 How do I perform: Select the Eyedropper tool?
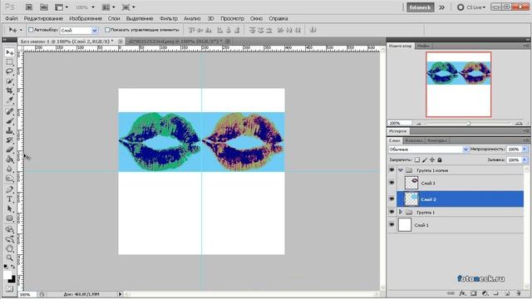click(9, 100)
